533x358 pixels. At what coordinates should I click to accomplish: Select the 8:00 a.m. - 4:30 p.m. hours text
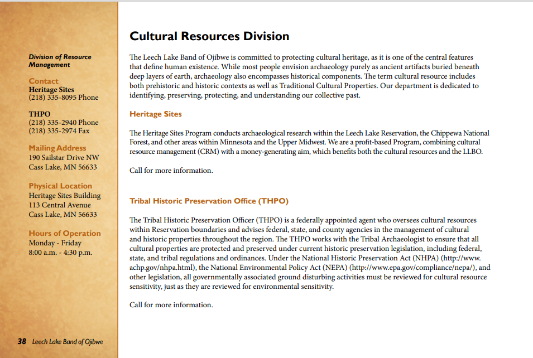(x=60, y=253)
